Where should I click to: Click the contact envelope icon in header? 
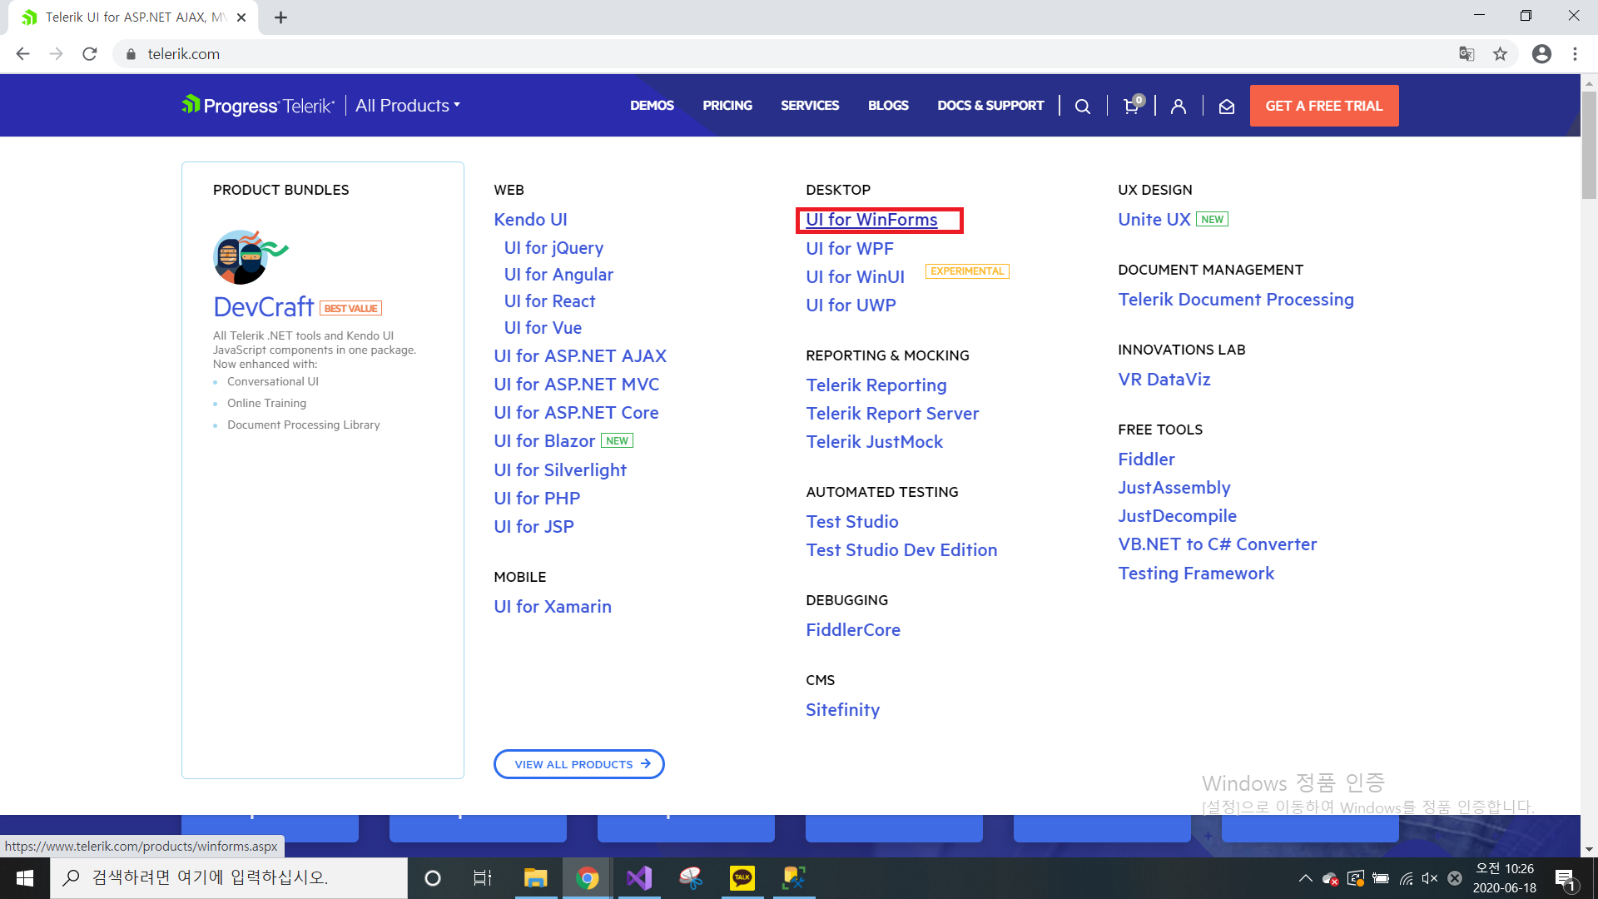click(x=1226, y=107)
